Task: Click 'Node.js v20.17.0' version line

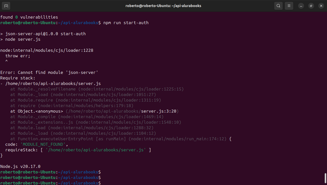Action: coord(20,166)
